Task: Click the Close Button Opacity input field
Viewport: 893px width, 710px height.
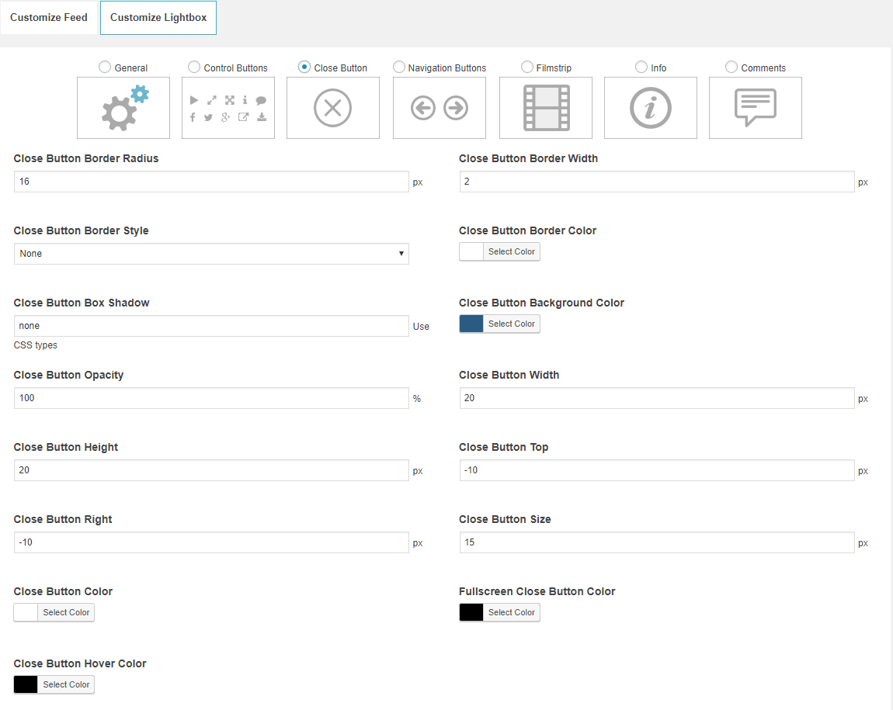Action: [x=211, y=398]
